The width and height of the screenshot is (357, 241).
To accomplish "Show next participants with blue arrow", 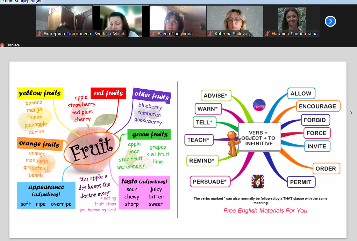I will (330, 21).
